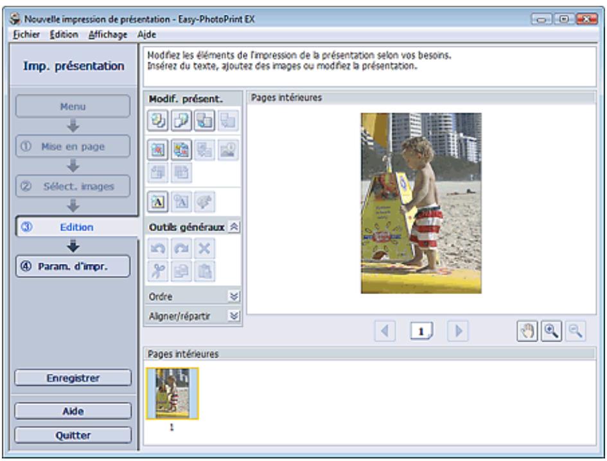Image resolution: width=607 pixels, height=461 pixels.
Task: Select step 3 Edition
Action: pos(76,227)
